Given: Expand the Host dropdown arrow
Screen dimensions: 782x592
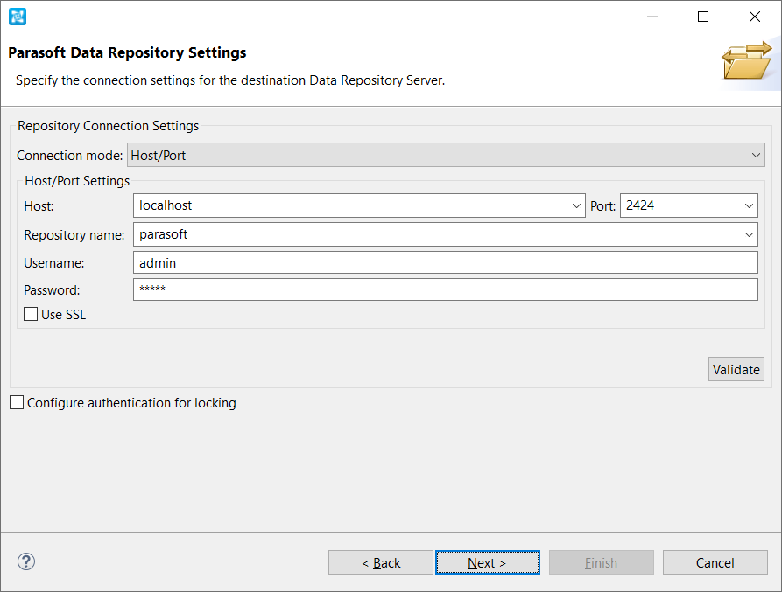Looking at the screenshot, I should [x=576, y=205].
